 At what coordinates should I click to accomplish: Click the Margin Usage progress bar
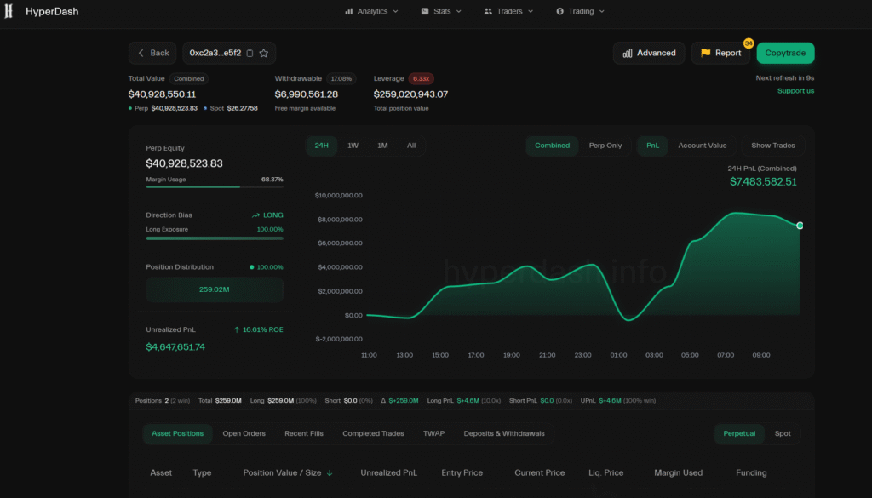coord(215,186)
